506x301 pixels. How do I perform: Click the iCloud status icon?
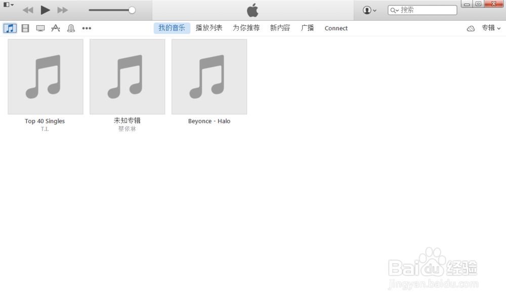click(471, 28)
